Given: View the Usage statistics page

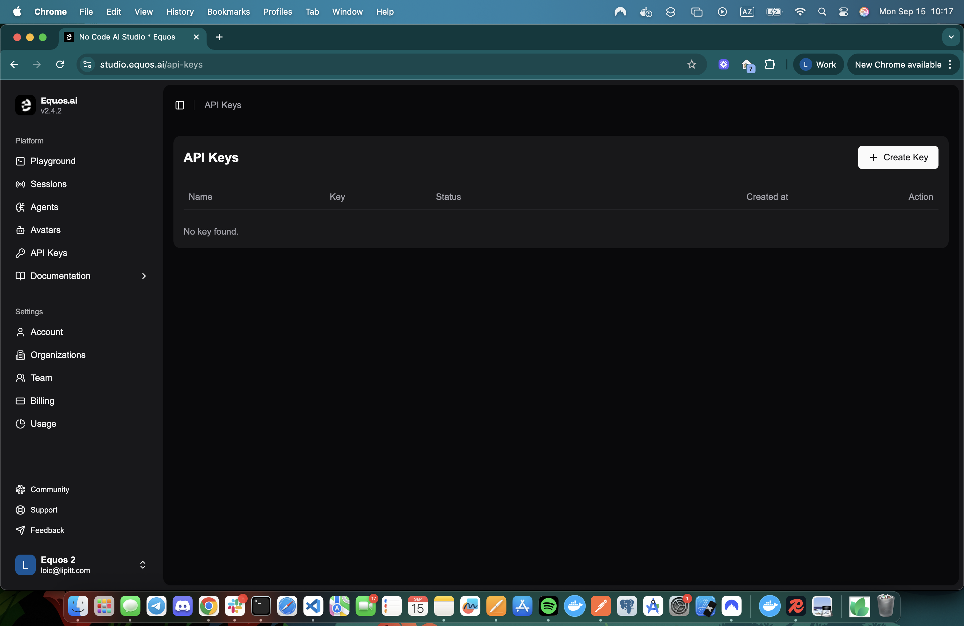Looking at the screenshot, I should [43, 424].
